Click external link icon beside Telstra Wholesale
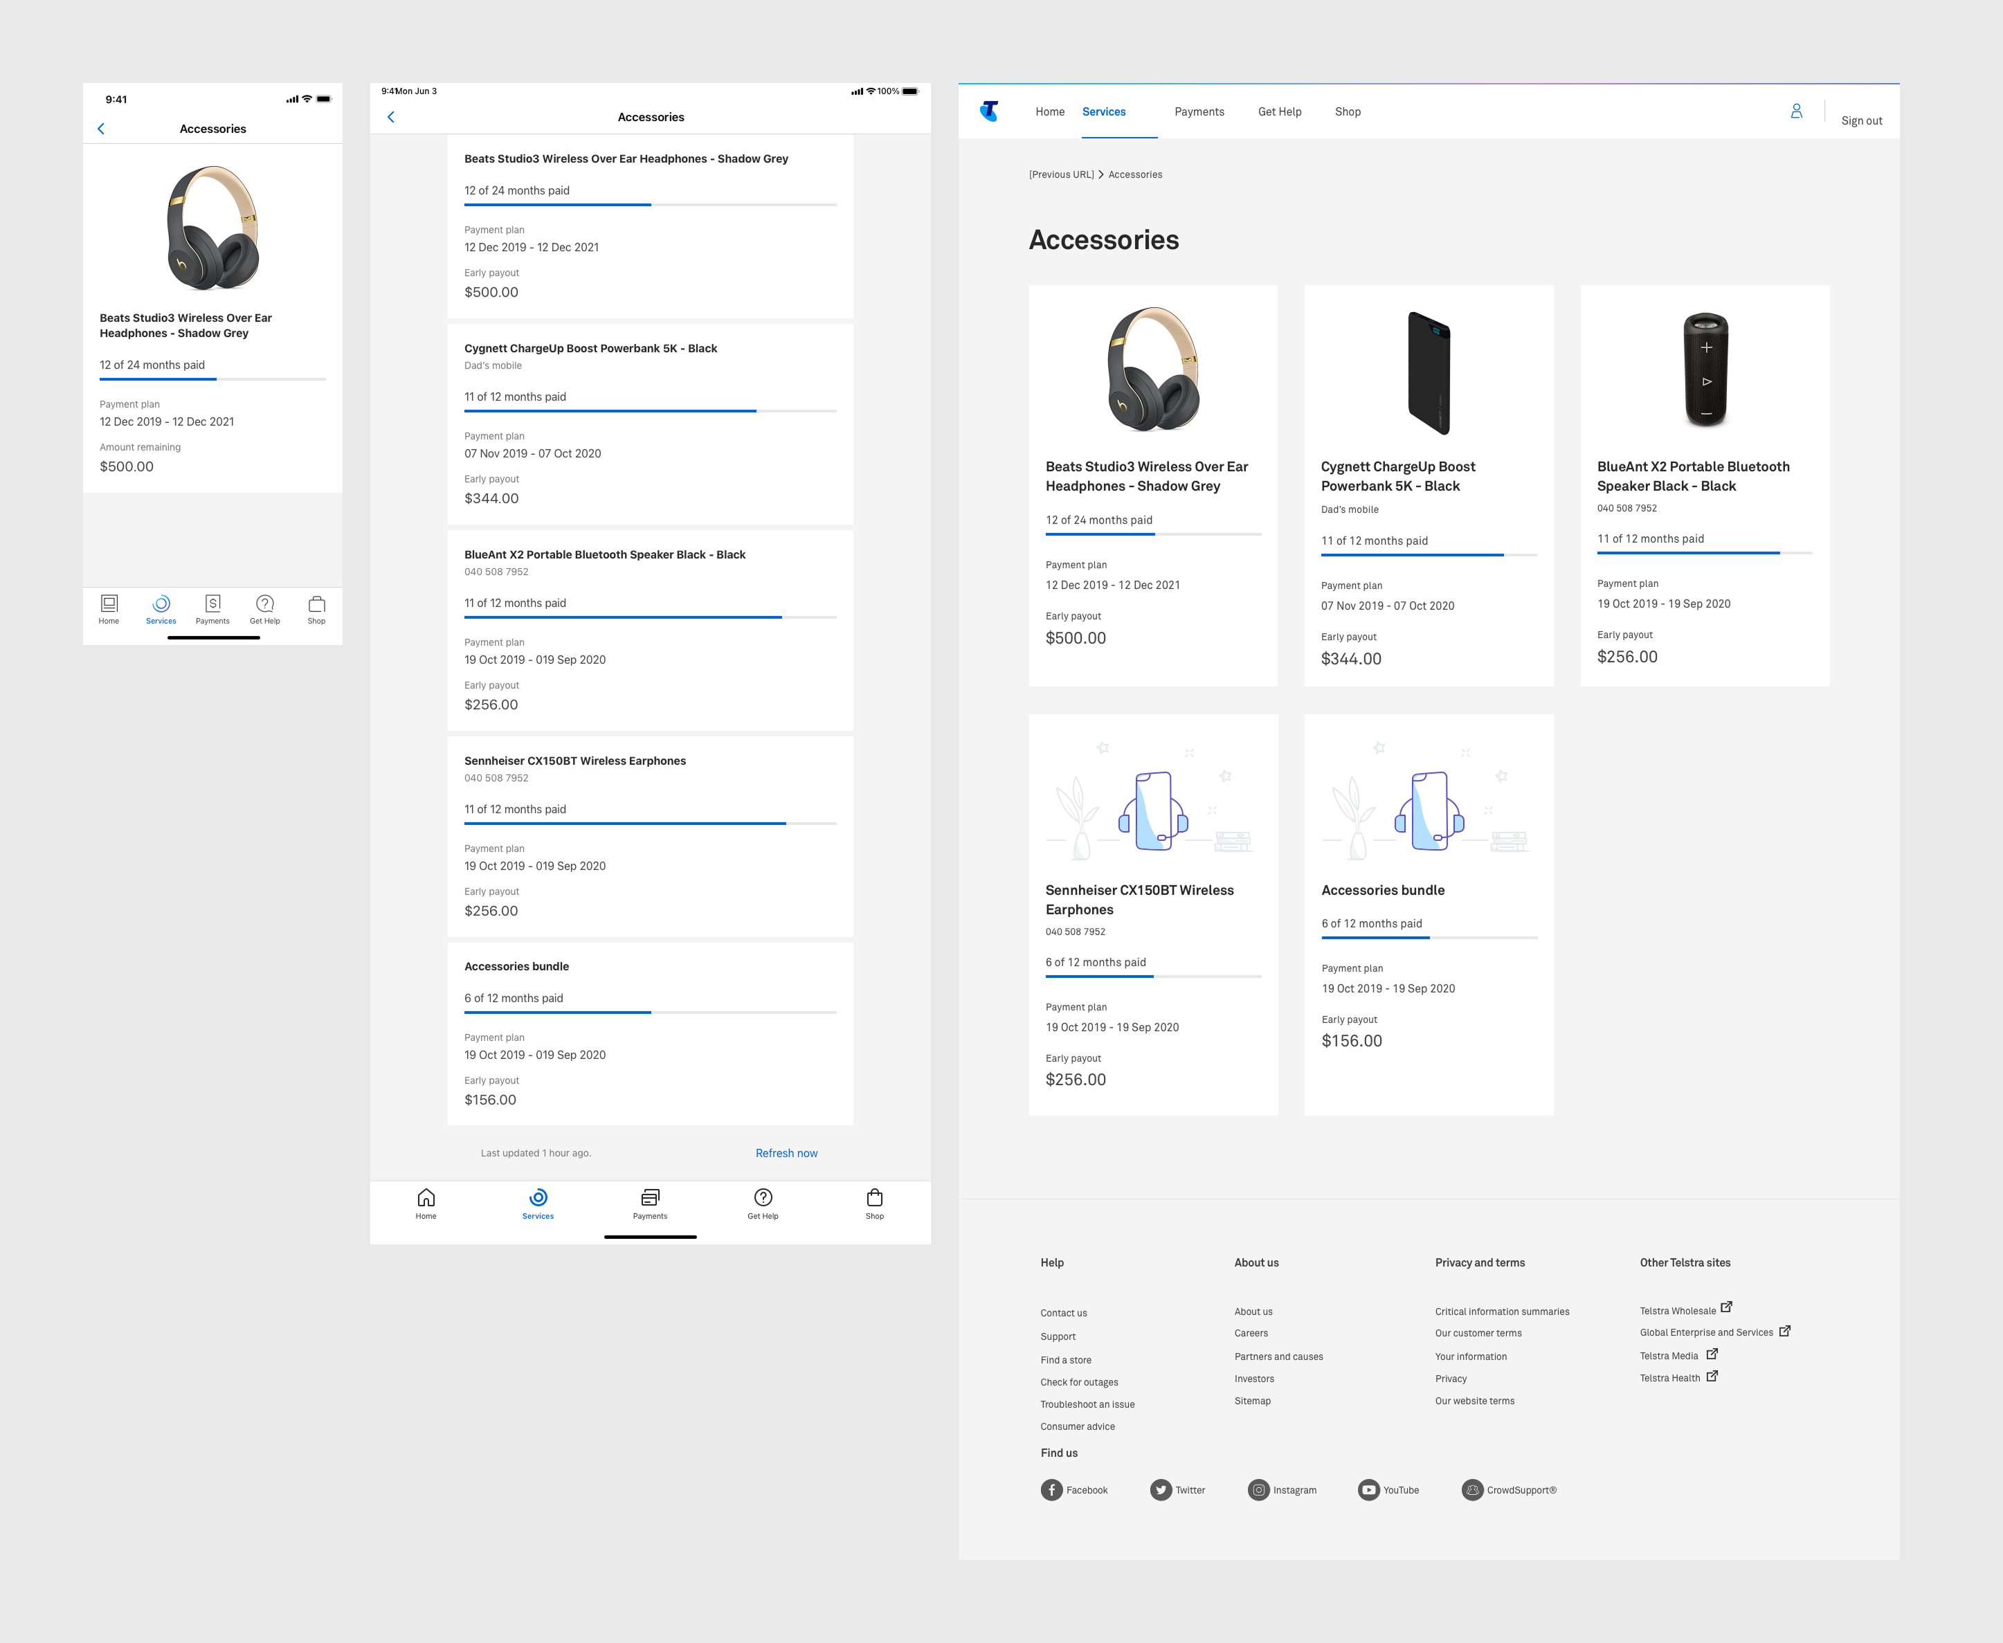Viewport: 2003px width, 1643px height. (x=1725, y=1307)
